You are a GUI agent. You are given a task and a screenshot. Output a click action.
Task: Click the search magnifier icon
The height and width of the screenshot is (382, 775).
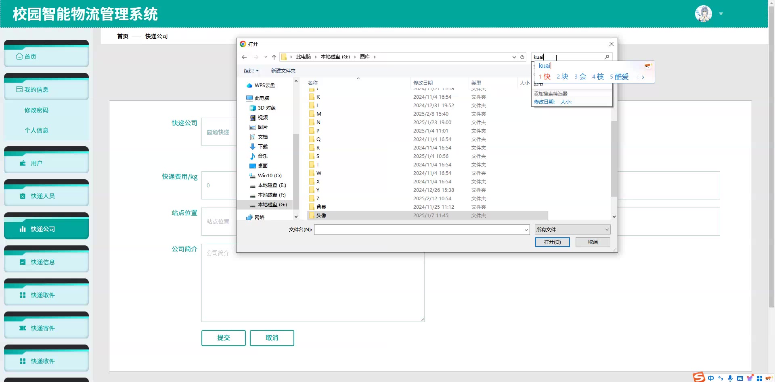(607, 57)
